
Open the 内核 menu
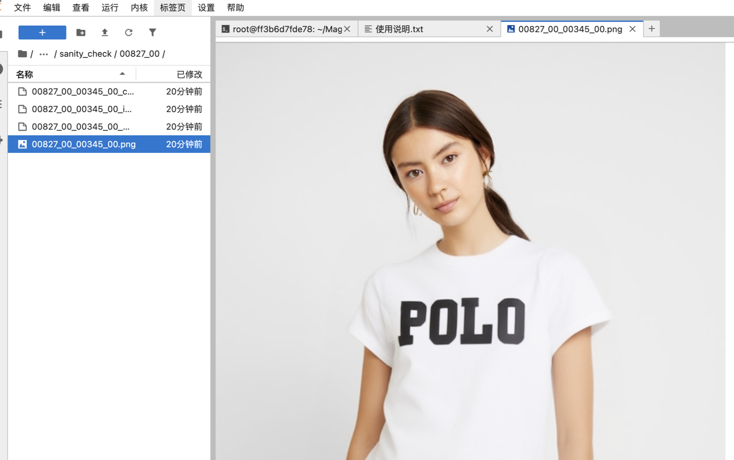click(x=139, y=8)
